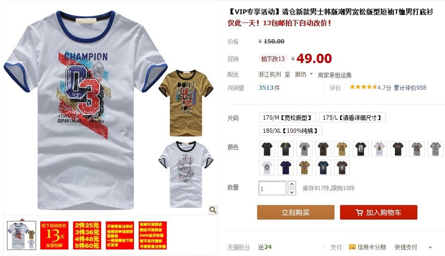This screenshot has width=445, height=256.
Task: Select the red 13元 全国包邮 thumbnail
Action: coord(54,235)
